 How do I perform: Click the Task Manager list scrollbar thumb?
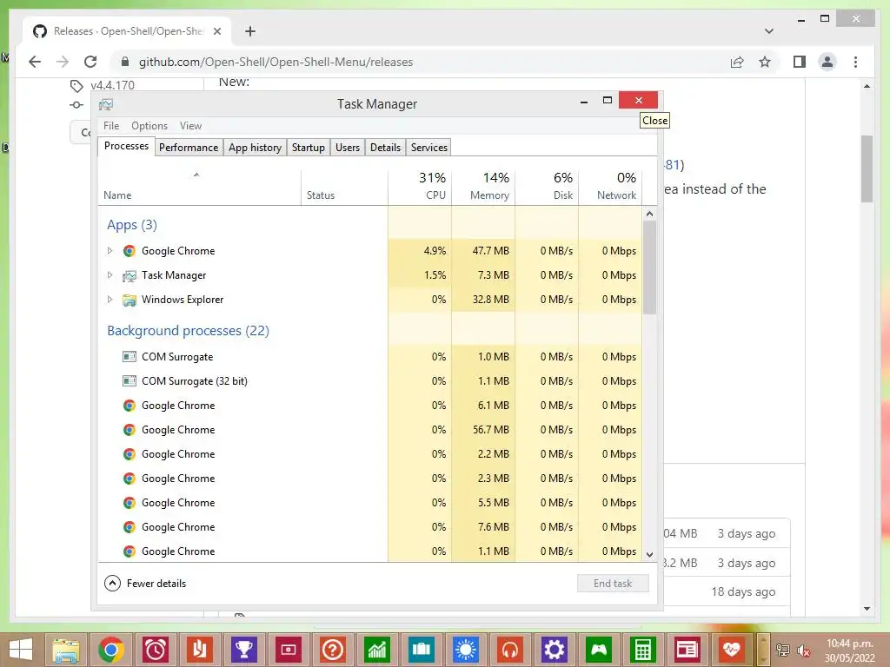650,267
